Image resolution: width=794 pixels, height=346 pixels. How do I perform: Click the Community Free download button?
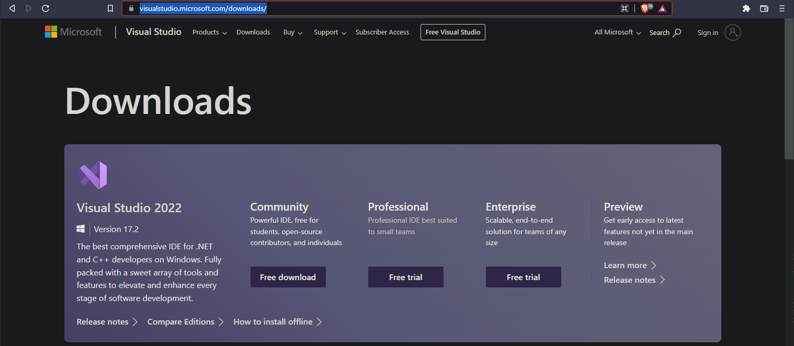tap(288, 277)
